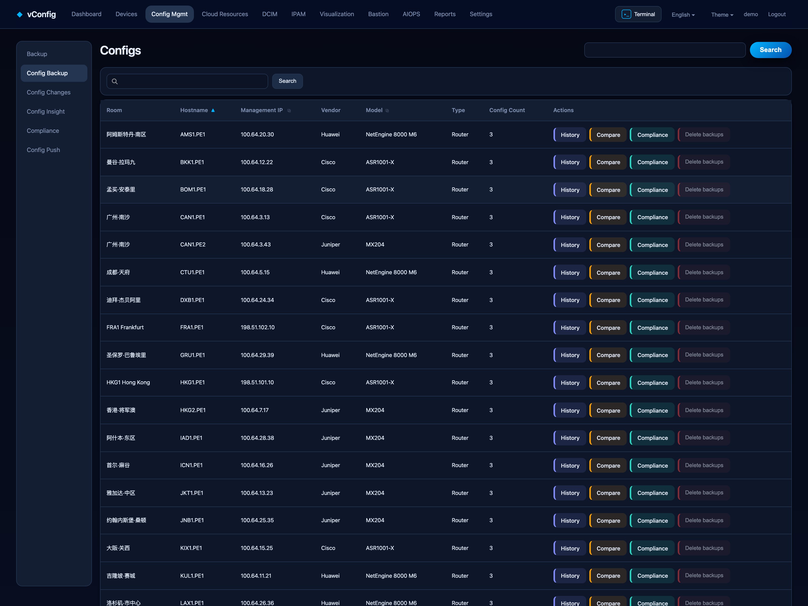This screenshot has width=808, height=606.
Task: Click Compliance for BKK1.PE1
Action: coord(652,162)
